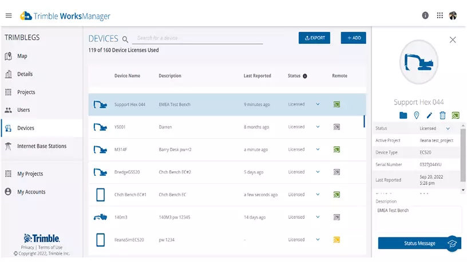Click remote icon for DredgeGS520 row
The width and height of the screenshot is (467, 262).
(337, 172)
